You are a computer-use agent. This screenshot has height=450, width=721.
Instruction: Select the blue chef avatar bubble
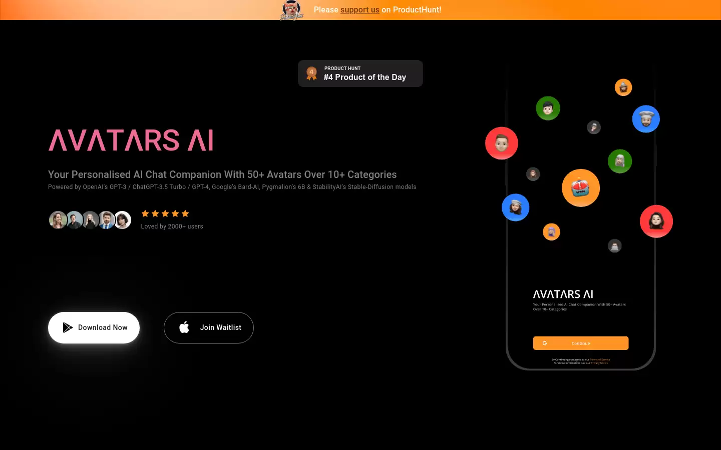(646, 119)
